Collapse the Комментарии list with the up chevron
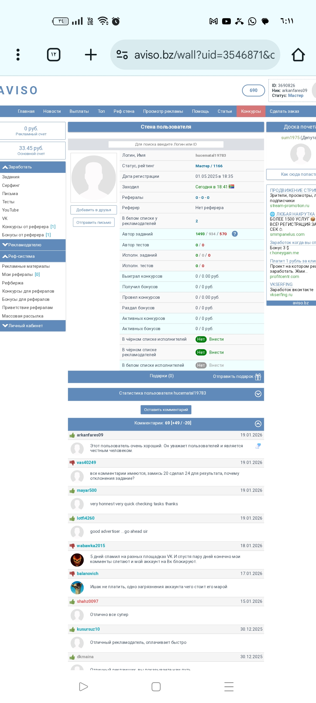316x703 pixels. point(258,424)
